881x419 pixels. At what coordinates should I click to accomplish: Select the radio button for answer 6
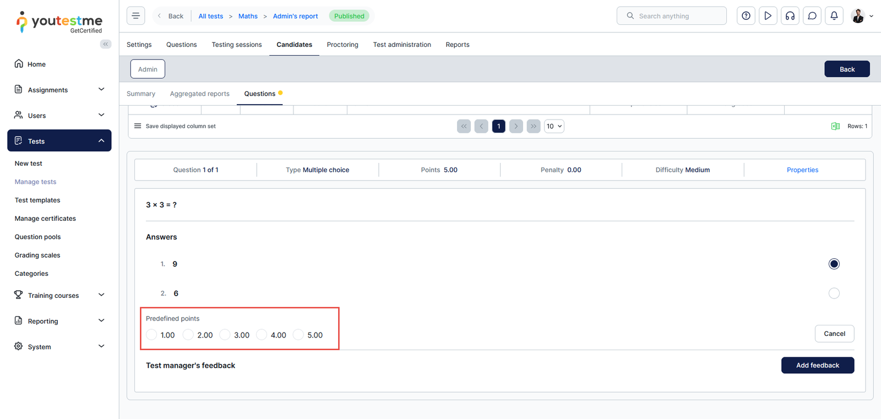(x=834, y=293)
